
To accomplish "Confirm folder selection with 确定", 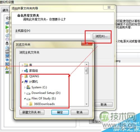I will pyautogui.click(x=60, y=112).
